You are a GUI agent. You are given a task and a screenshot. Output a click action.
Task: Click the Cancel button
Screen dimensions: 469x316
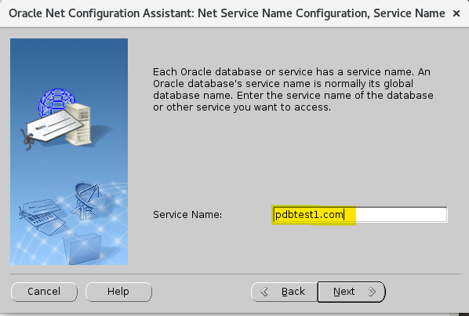point(44,292)
